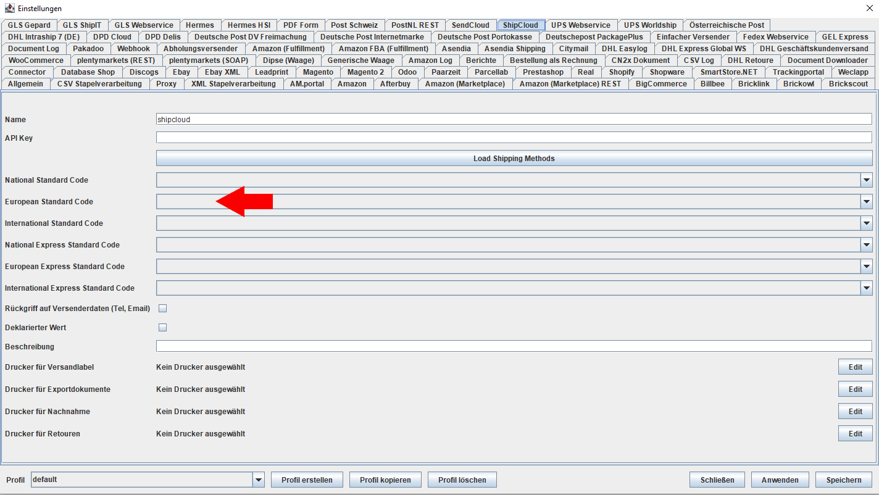Tick the Rückgriff auf Versenderdaten checkbox
Image resolution: width=879 pixels, height=495 pixels.
(x=163, y=308)
